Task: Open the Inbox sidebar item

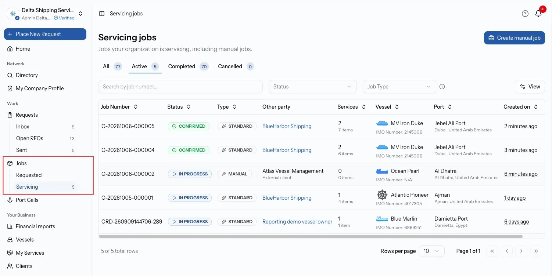Action: click(x=45, y=127)
